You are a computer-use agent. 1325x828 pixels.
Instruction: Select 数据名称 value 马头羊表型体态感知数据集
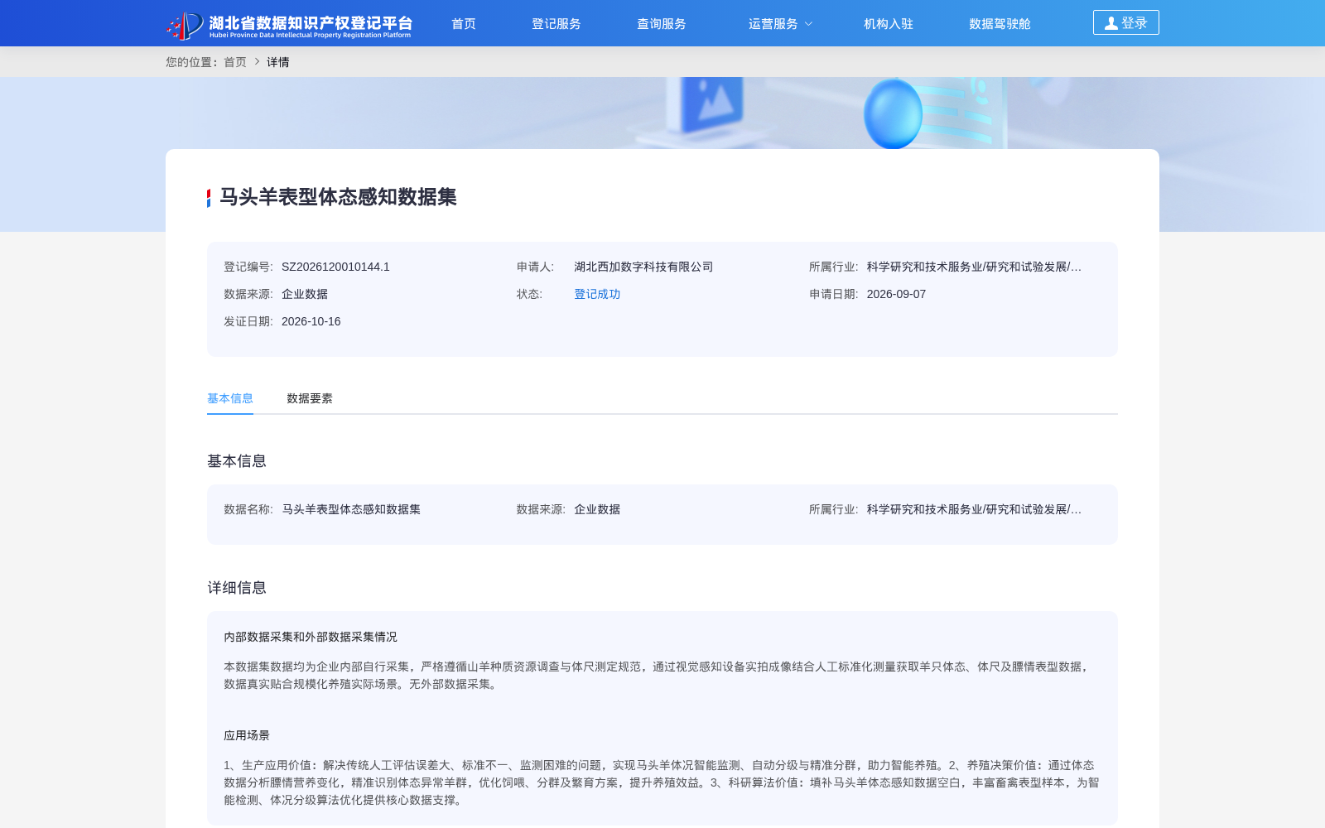tap(351, 509)
